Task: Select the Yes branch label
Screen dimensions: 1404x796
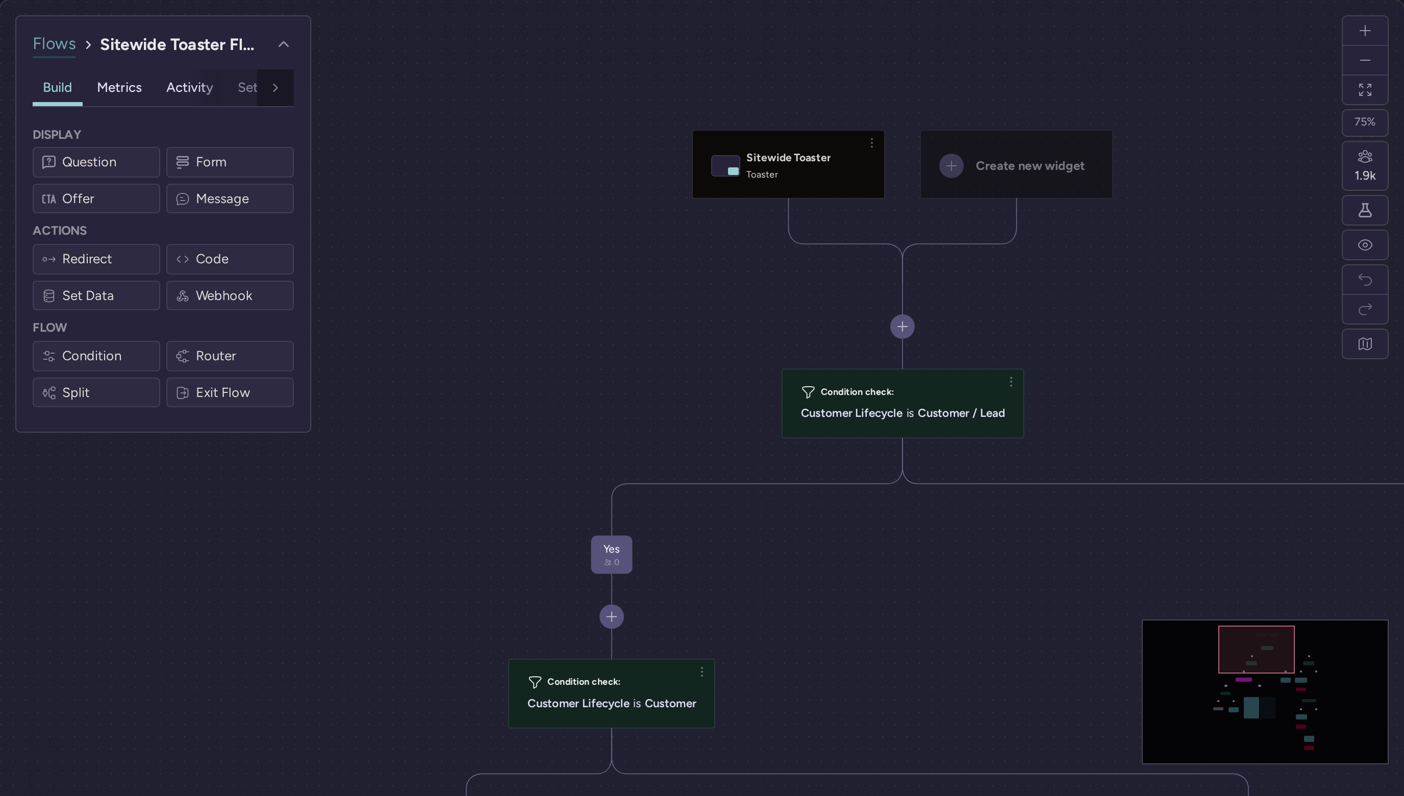Action: [612, 554]
